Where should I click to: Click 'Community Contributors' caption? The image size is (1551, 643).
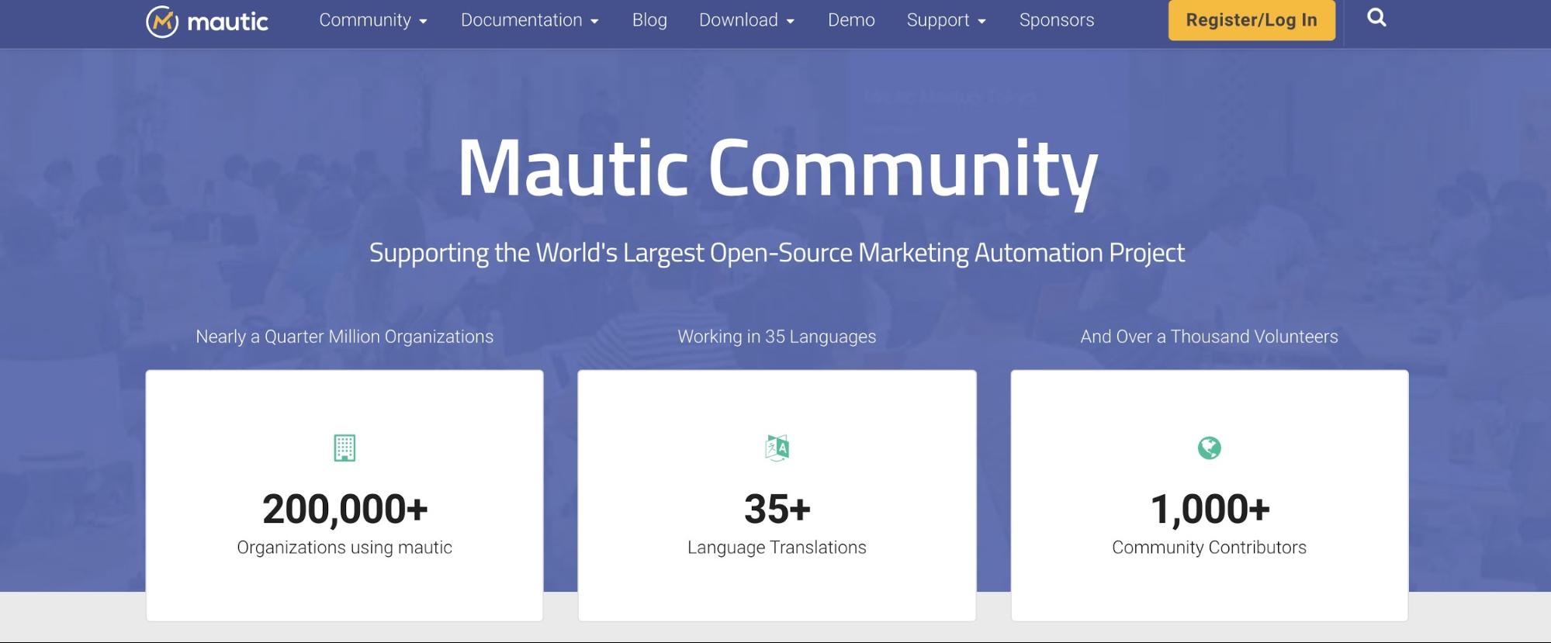1209,548
